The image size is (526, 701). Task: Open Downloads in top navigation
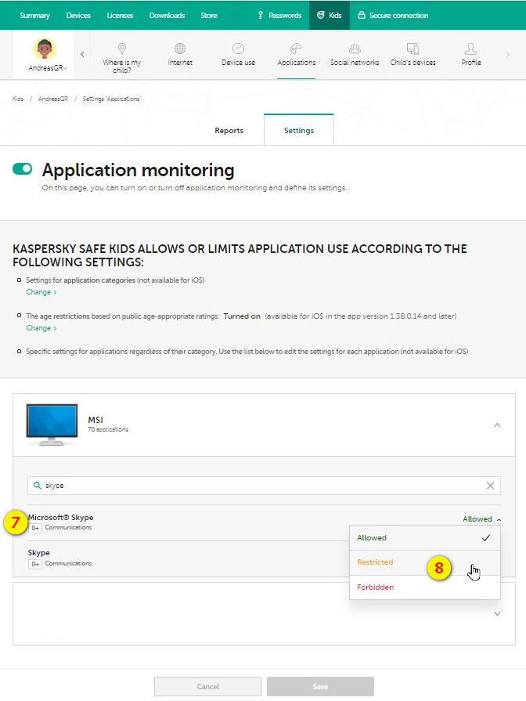167,15
